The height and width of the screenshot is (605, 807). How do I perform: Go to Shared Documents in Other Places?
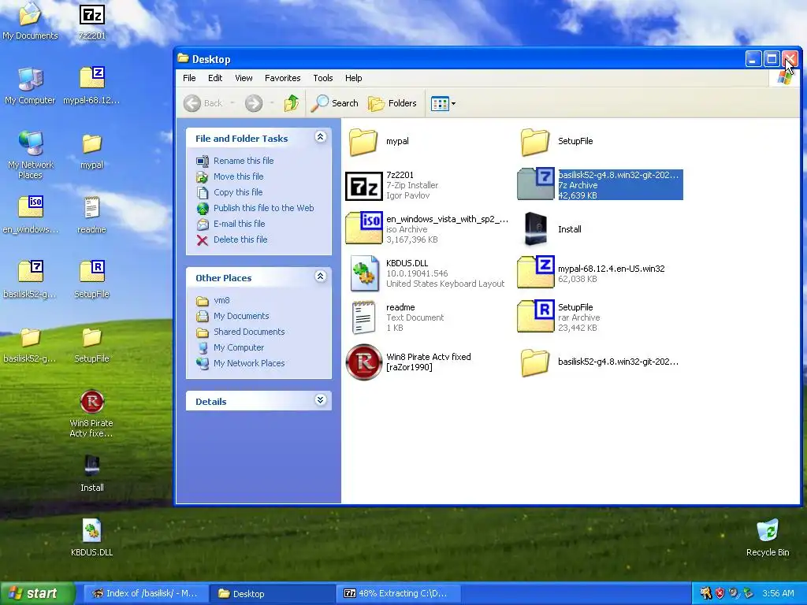point(240,332)
